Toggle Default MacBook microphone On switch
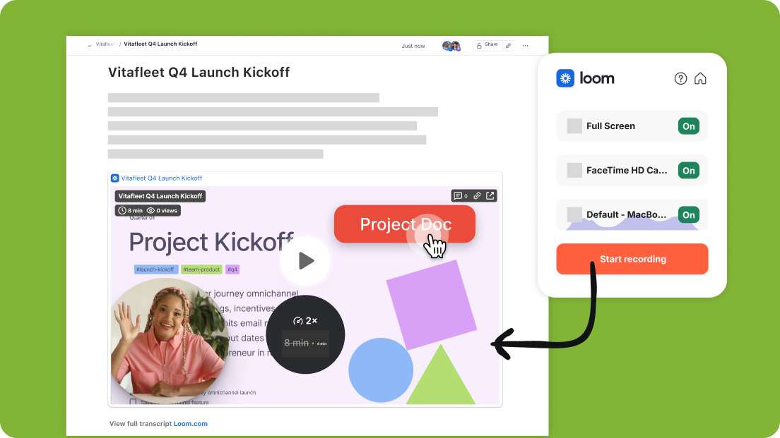The width and height of the screenshot is (780, 438). pos(688,215)
